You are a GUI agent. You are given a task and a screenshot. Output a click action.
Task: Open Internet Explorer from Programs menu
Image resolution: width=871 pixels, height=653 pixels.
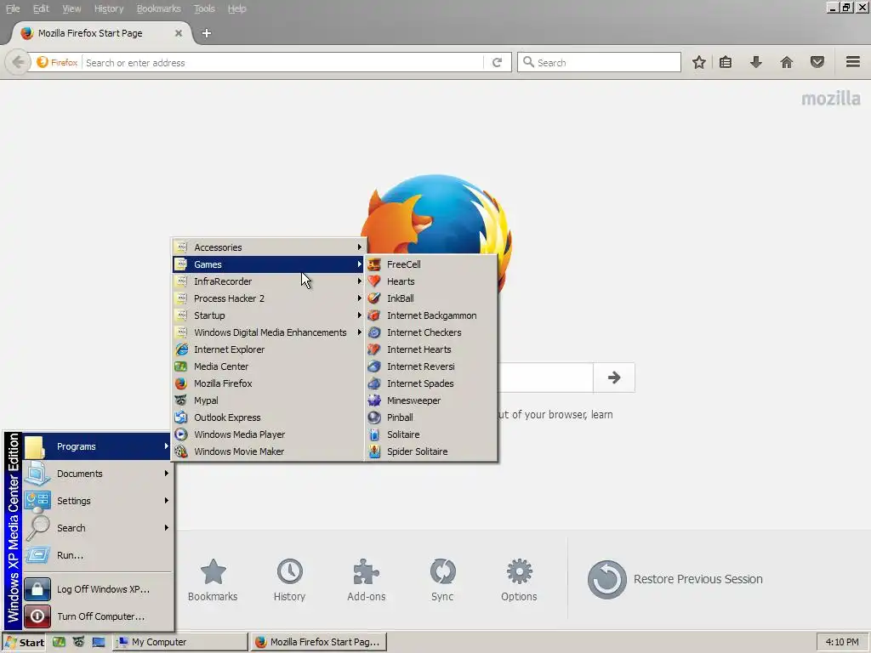[x=268, y=349]
